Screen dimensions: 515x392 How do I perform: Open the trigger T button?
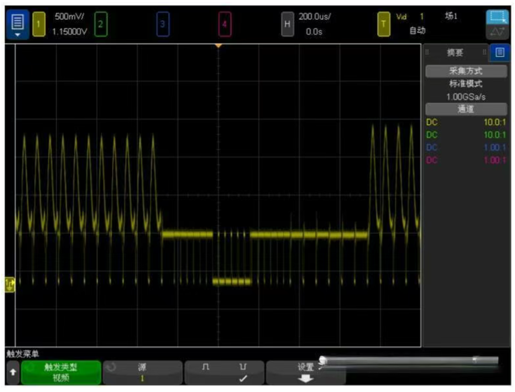(383, 24)
